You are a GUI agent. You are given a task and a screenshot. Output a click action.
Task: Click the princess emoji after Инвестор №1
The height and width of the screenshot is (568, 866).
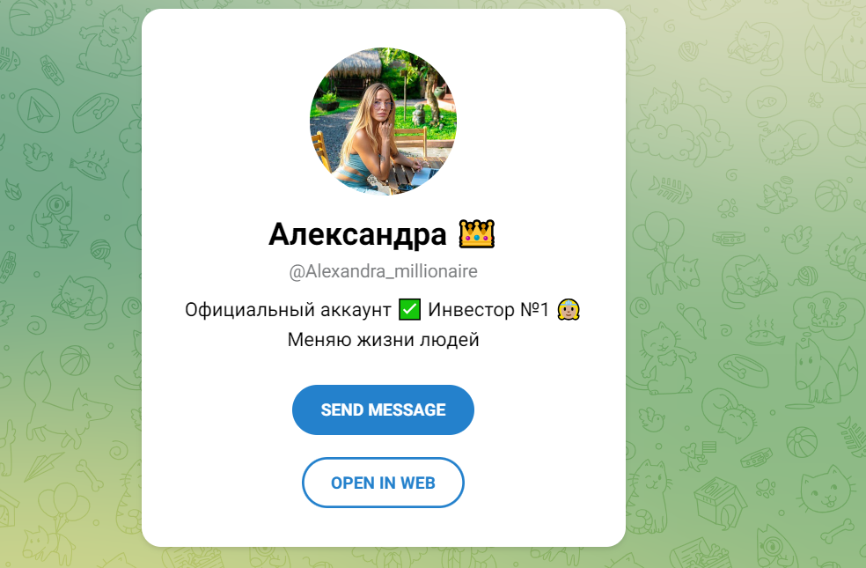[569, 309]
